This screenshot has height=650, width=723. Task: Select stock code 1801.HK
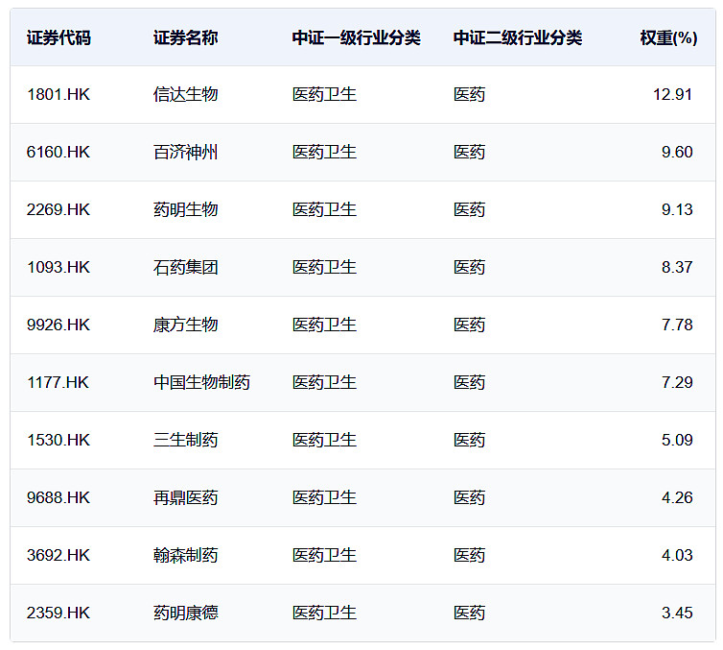58,95
